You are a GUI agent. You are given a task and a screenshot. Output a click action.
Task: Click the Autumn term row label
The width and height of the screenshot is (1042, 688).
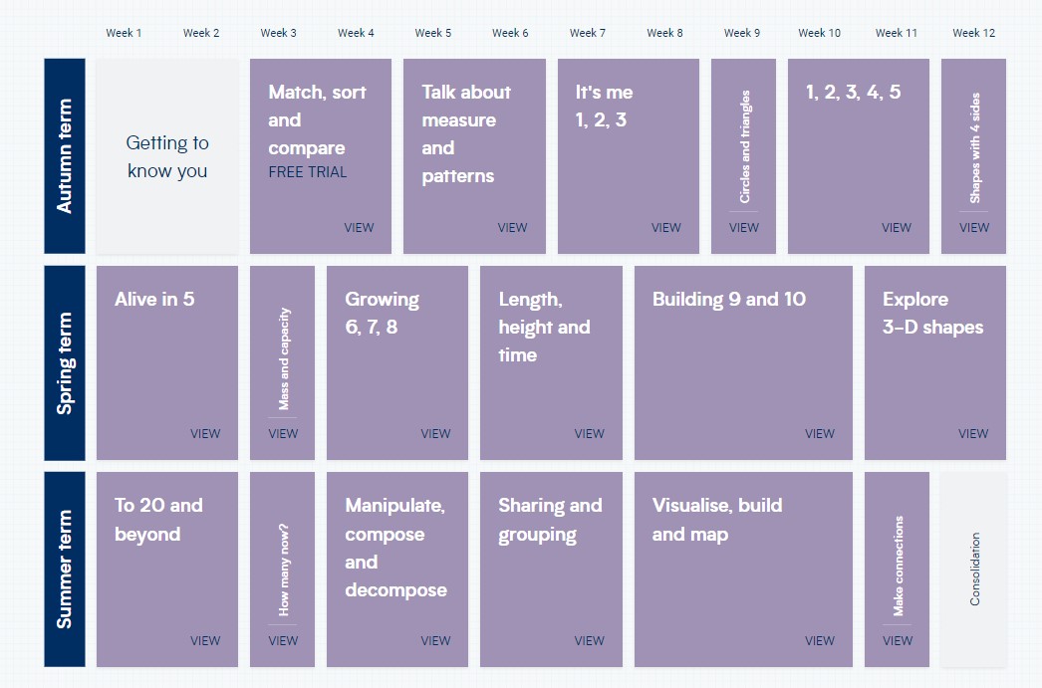pyautogui.click(x=65, y=156)
